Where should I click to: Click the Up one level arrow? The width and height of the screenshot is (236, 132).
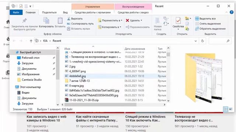pos(31,41)
